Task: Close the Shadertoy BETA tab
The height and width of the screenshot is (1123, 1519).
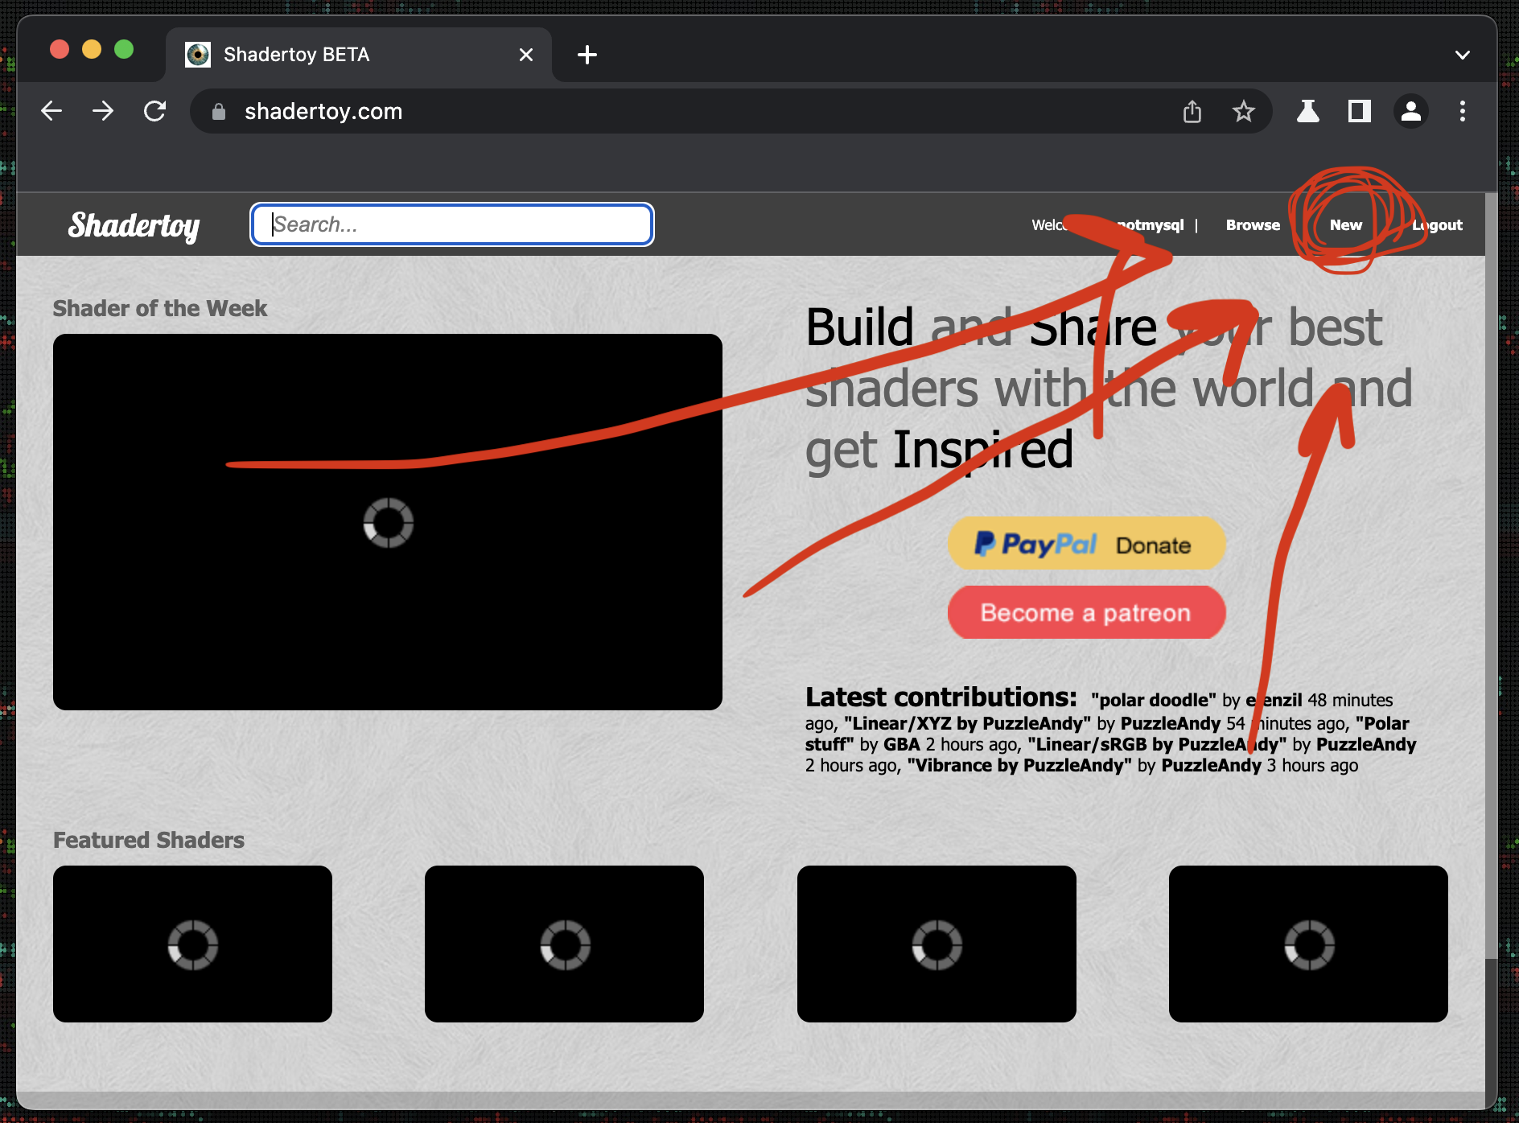Action: coord(526,55)
